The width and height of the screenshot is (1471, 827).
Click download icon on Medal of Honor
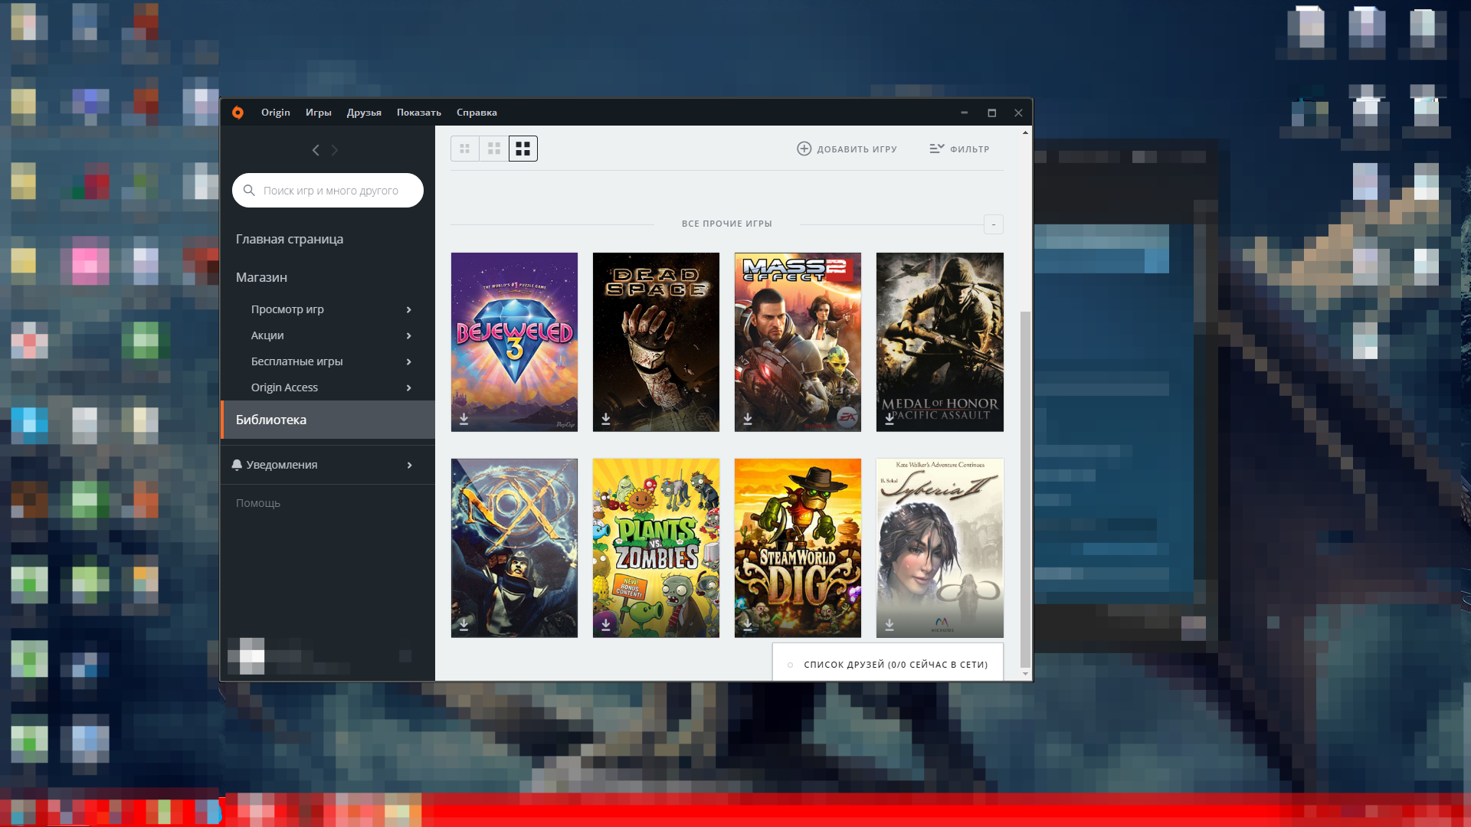[x=889, y=419]
